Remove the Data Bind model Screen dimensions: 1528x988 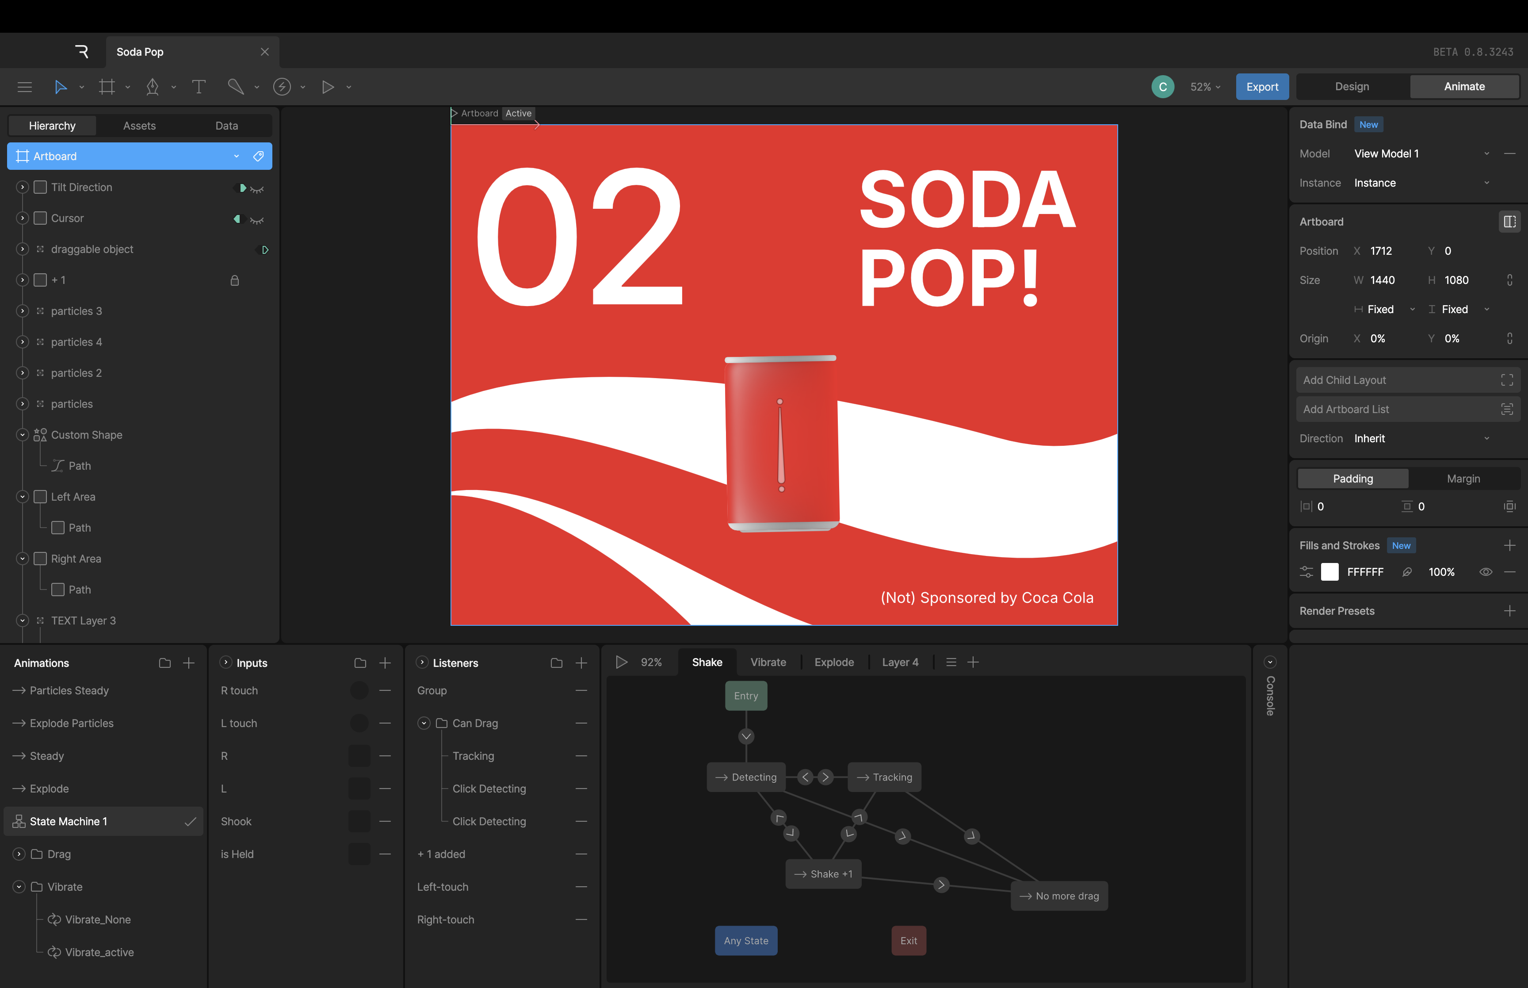click(x=1509, y=153)
